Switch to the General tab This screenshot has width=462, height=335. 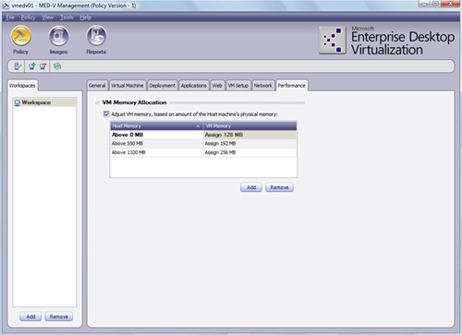[97, 86]
